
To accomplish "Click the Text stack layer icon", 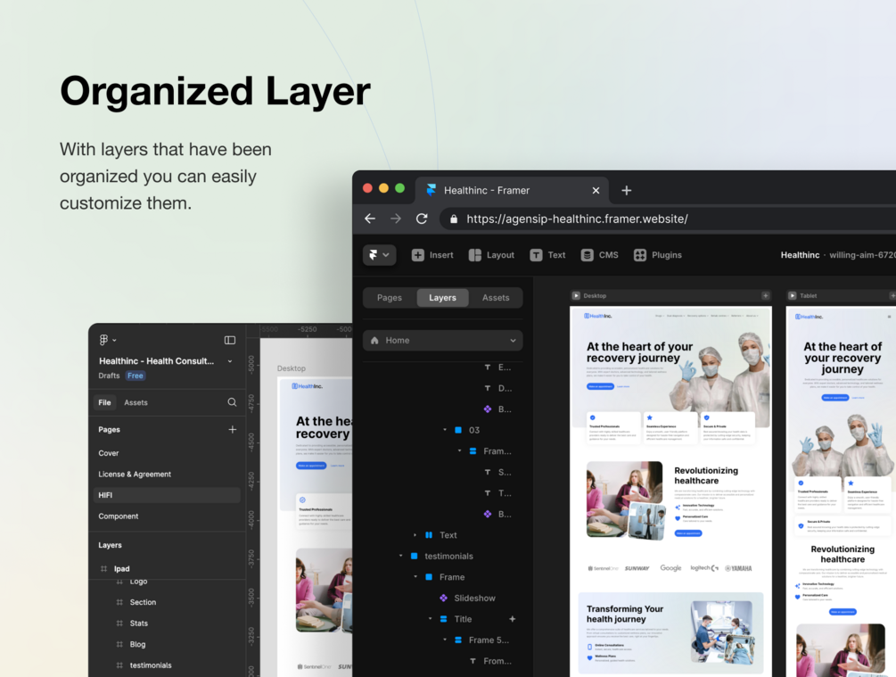I will click(429, 535).
